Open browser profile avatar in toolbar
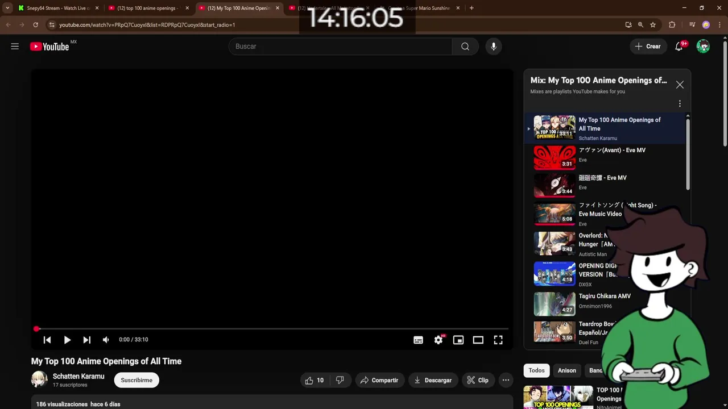Screen dimensions: 728x409 (706, 25)
